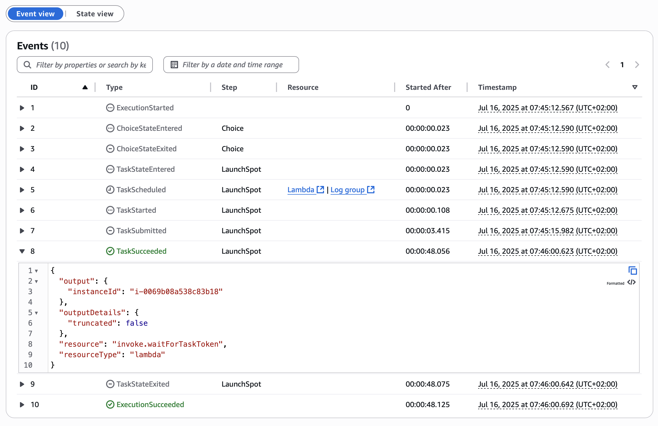Go to next page of events

pos(637,65)
